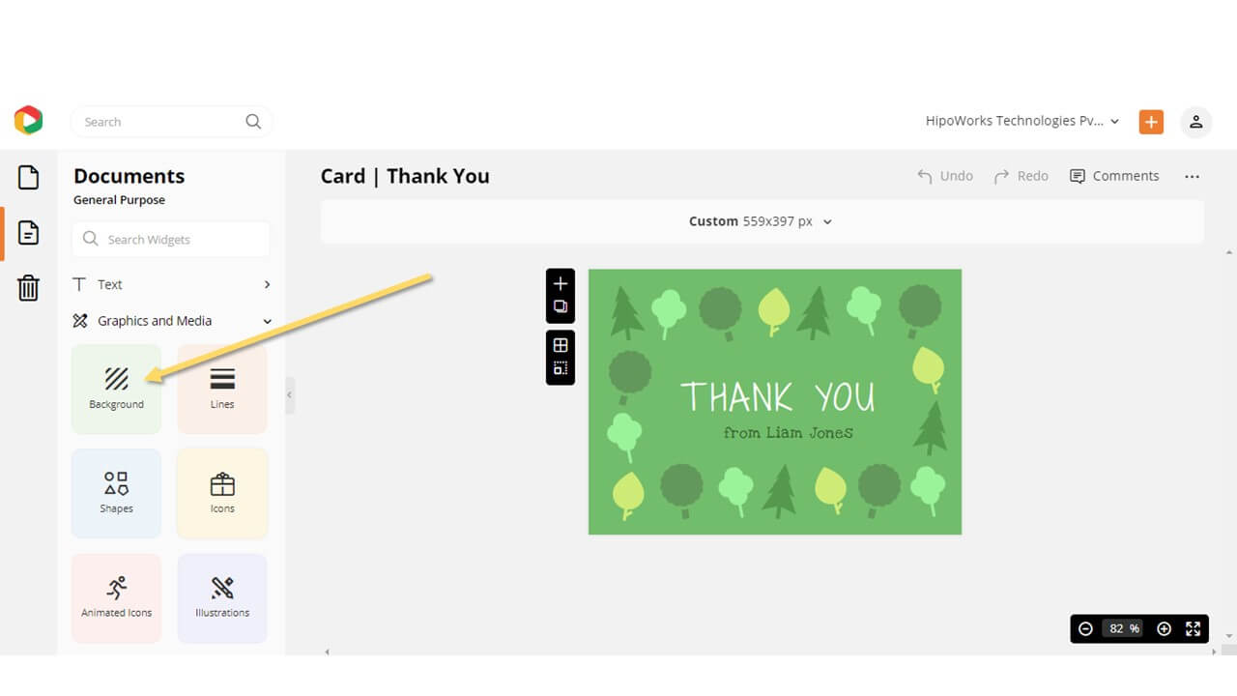The height and width of the screenshot is (696, 1237).
Task: Select the Shapes widget
Action: [x=116, y=493]
